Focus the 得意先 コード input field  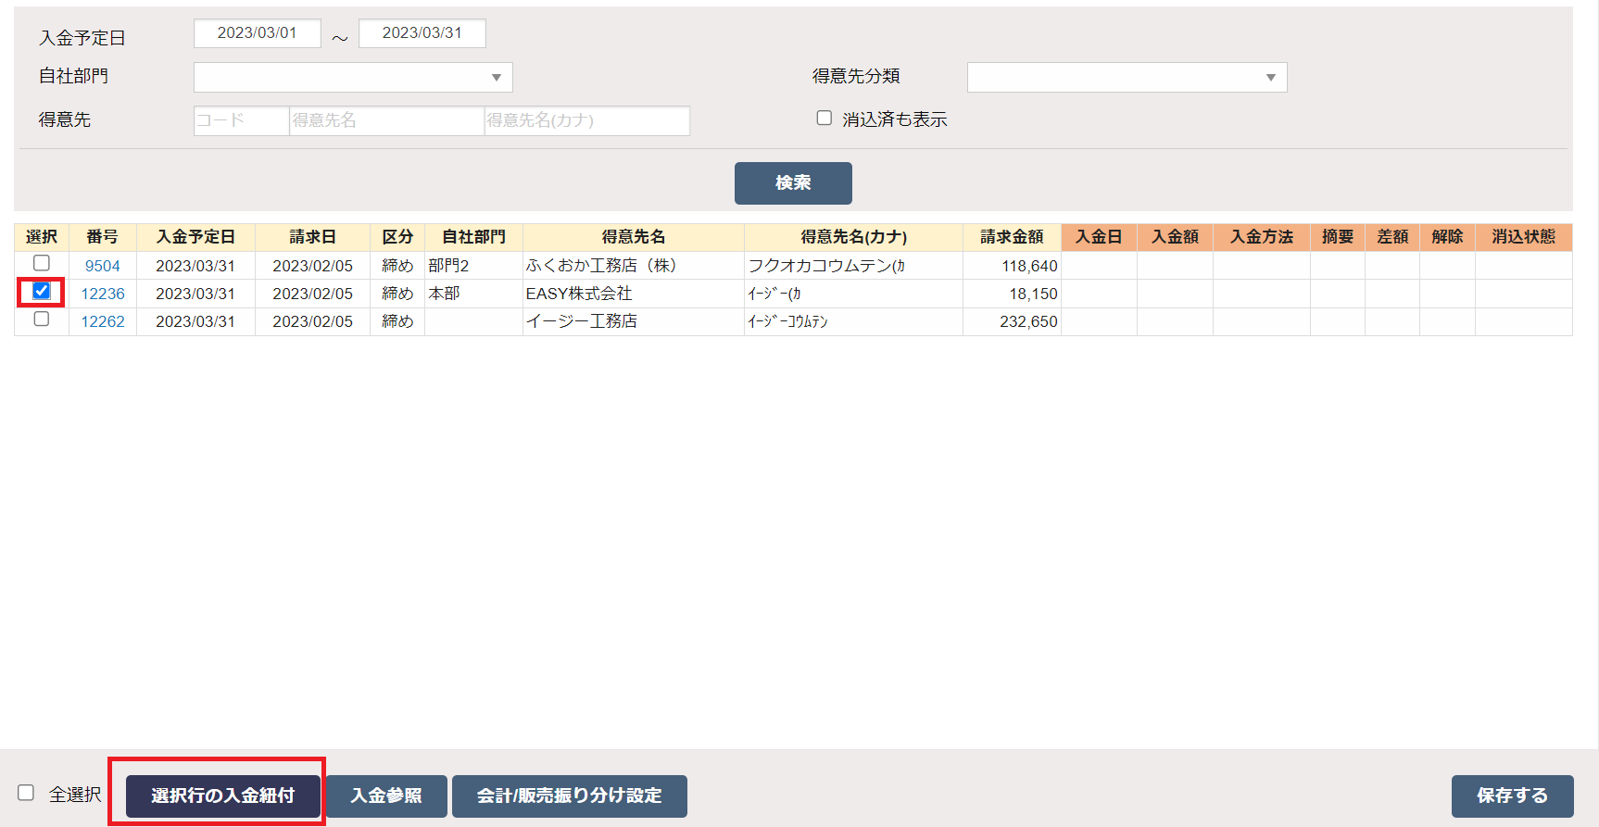click(241, 120)
